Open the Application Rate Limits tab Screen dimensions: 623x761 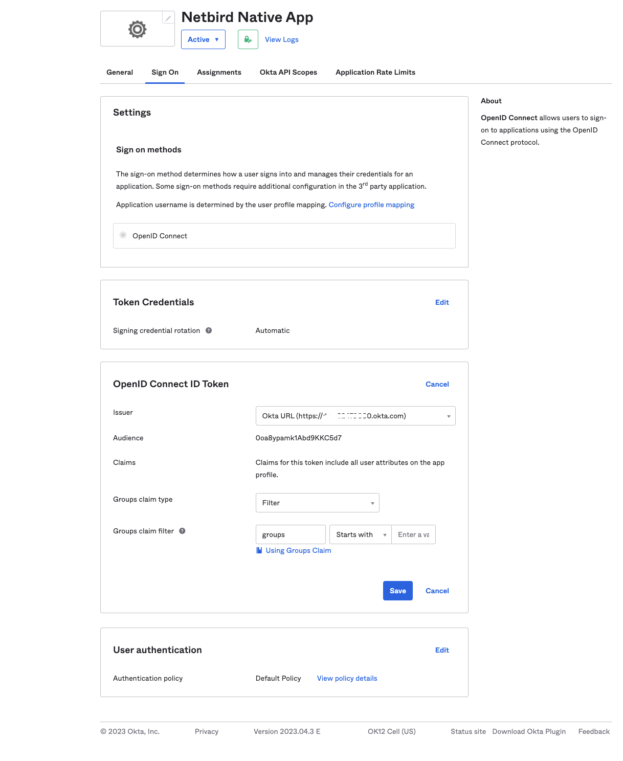[375, 72]
